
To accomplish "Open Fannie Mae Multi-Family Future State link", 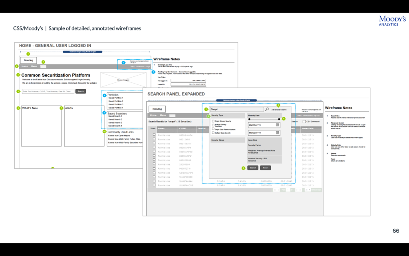I will 124,139.
